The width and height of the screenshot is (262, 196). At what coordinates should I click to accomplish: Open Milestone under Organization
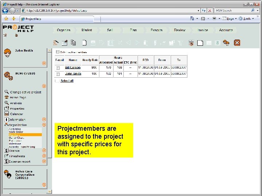15,144
